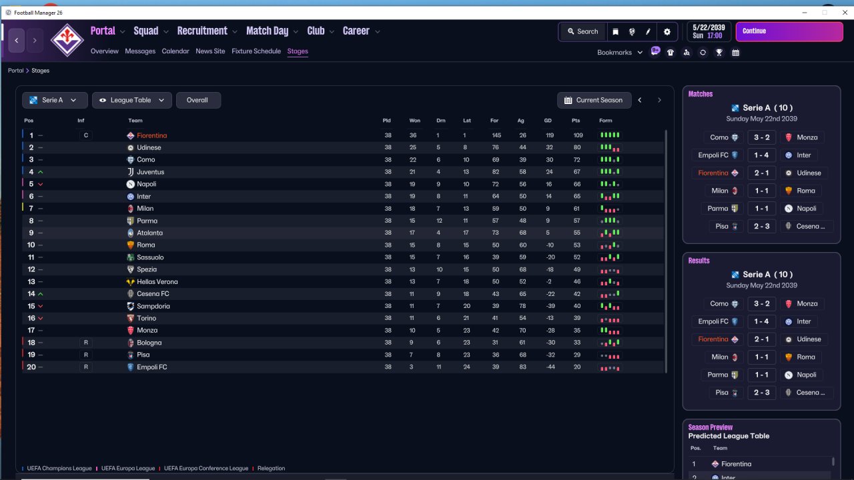The height and width of the screenshot is (480, 854).
Task: Open Fiorentina 2 - 1 Udinese score in Results
Action: point(761,339)
